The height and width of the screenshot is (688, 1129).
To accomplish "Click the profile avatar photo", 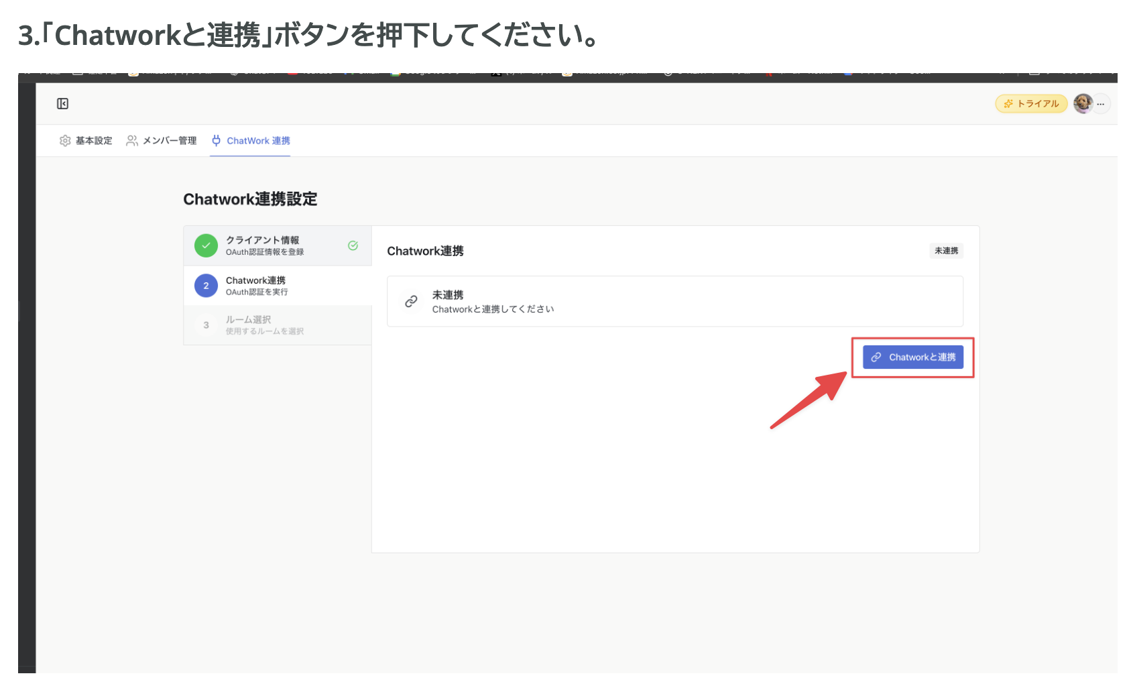I will click(x=1084, y=103).
